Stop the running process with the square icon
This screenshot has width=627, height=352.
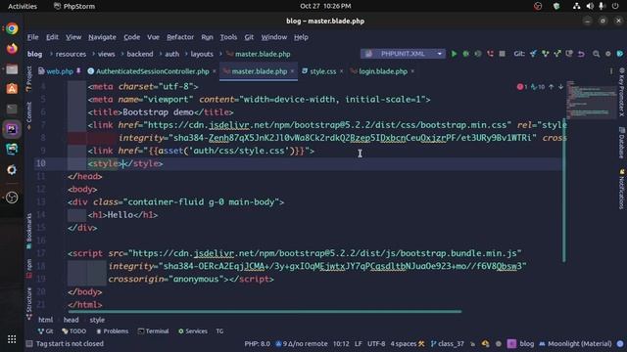click(x=503, y=54)
